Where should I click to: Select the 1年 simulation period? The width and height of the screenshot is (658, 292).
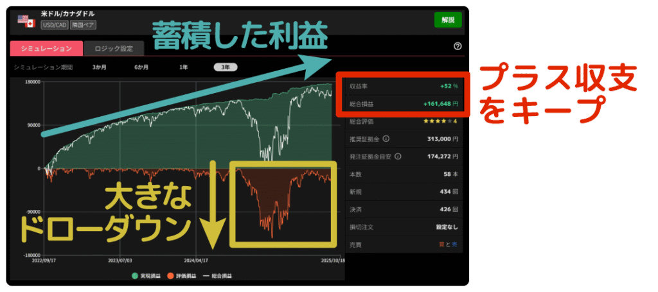click(184, 67)
